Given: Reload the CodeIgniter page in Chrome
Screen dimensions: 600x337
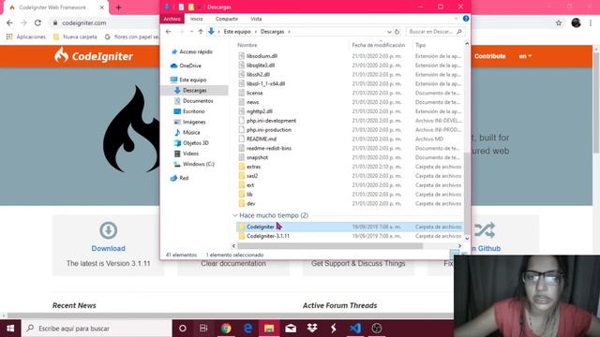Looking at the screenshot, I should 37,22.
